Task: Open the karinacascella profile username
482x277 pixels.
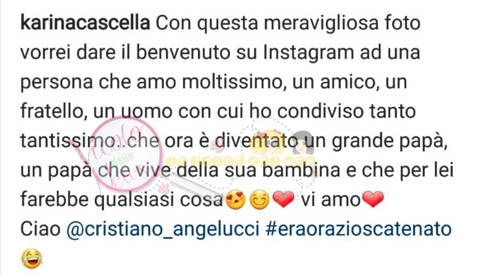Action: pyautogui.click(x=85, y=23)
